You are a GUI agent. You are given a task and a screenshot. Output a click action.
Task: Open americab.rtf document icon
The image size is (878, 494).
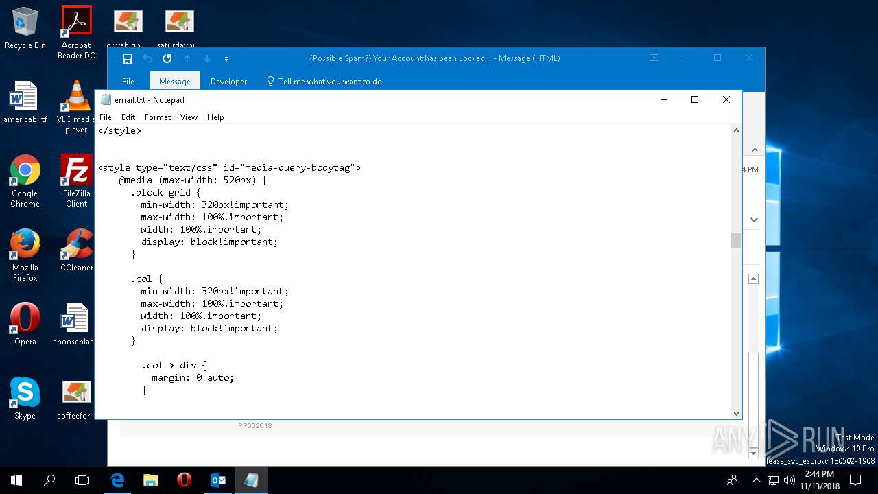(x=25, y=103)
